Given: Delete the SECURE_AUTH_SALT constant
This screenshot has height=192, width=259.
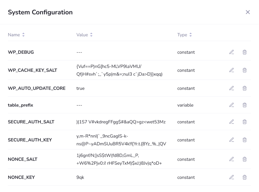Looking at the screenshot, I should (x=245, y=122).
